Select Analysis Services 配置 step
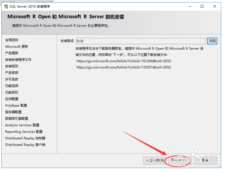The image size is (231, 174). (x=22, y=125)
